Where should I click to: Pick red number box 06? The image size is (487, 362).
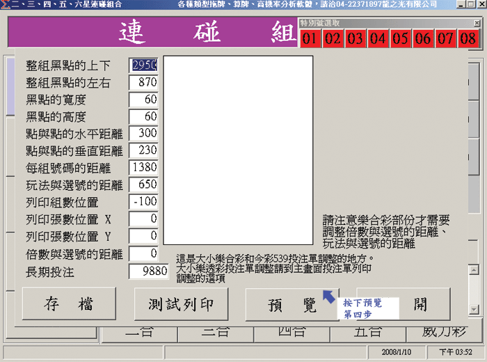click(423, 38)
